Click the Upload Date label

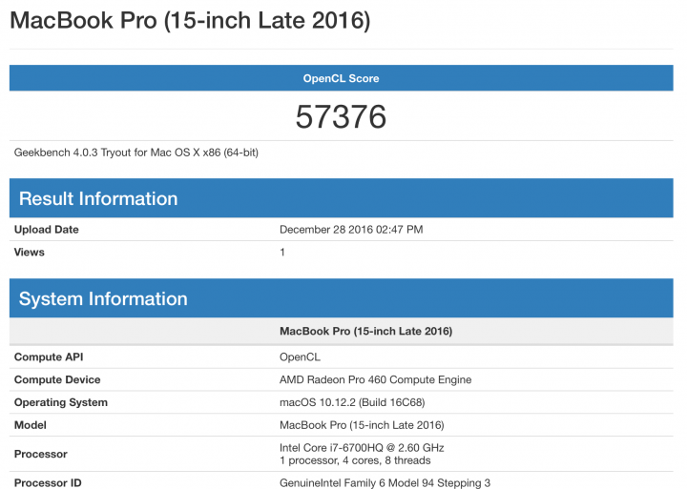coord(47,230)
